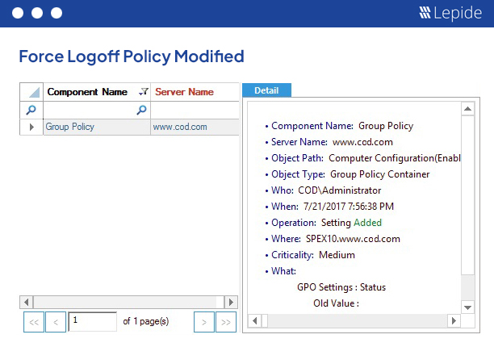Click the 'Object Type: Group Policy Container' line
Screen dimensions: 494x347
tap(348, 174)
